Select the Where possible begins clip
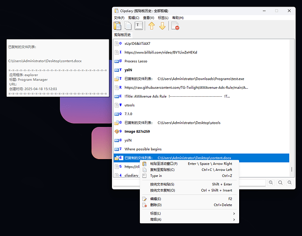 201,149
